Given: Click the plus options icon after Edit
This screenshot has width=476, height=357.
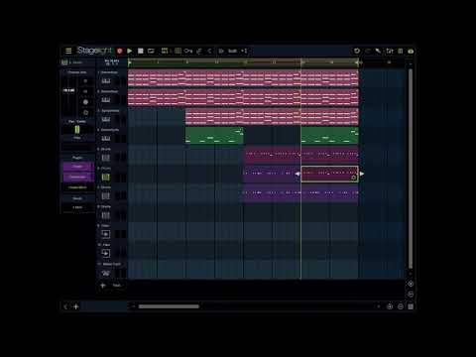Looking at the screenshot, I should click(x=244, y=51).
